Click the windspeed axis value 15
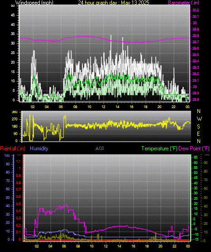The height and width of the screenshot is (252, 211). point(13,72)
